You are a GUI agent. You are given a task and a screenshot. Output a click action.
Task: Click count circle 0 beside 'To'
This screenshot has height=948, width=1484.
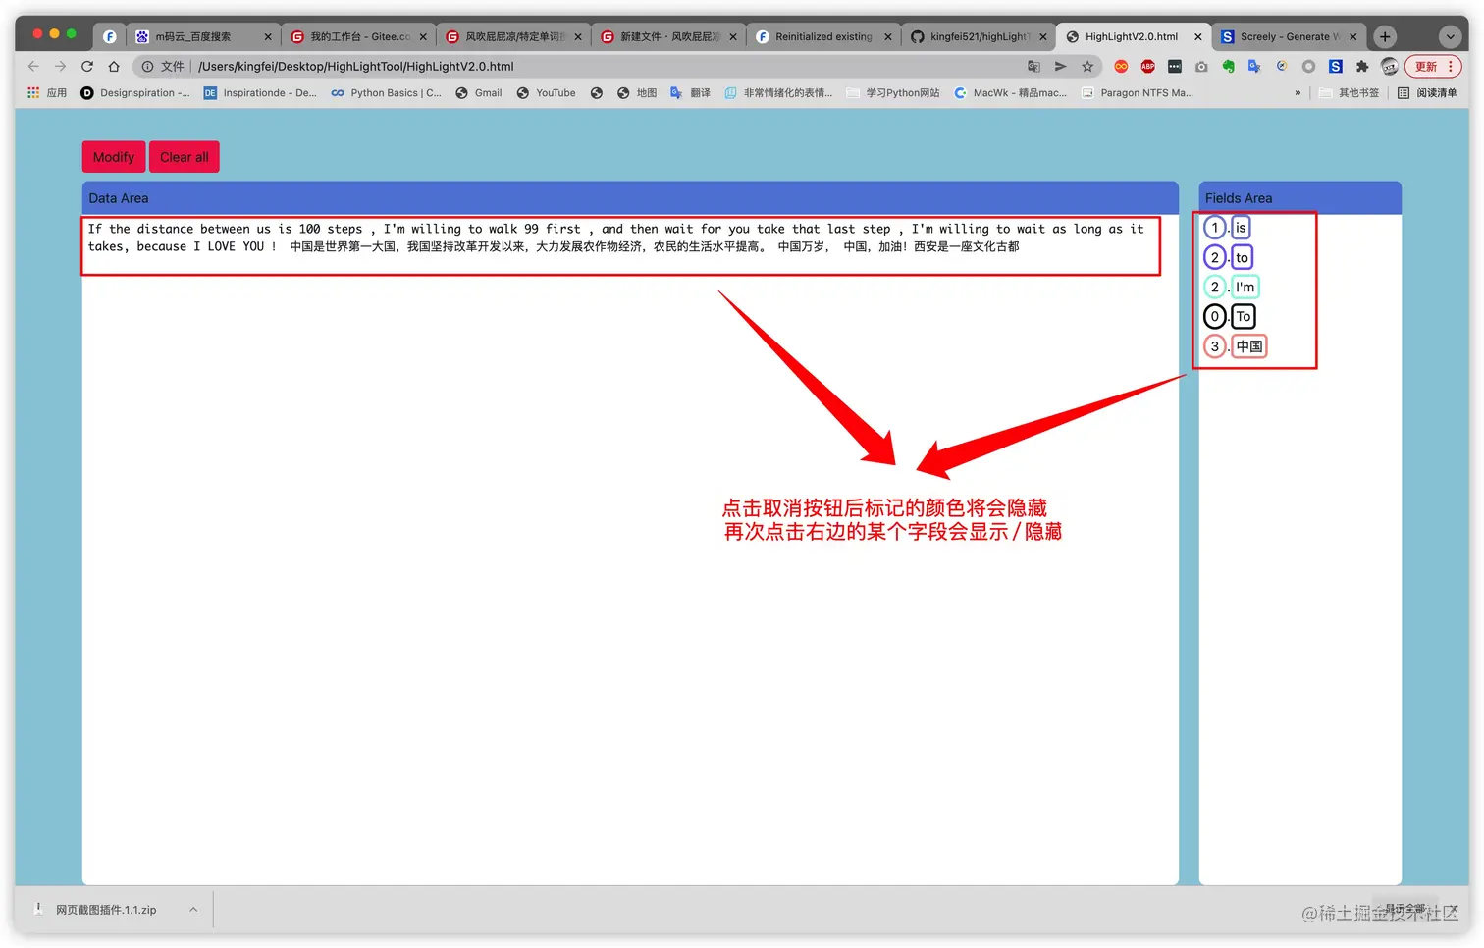tap(1215, 316)
